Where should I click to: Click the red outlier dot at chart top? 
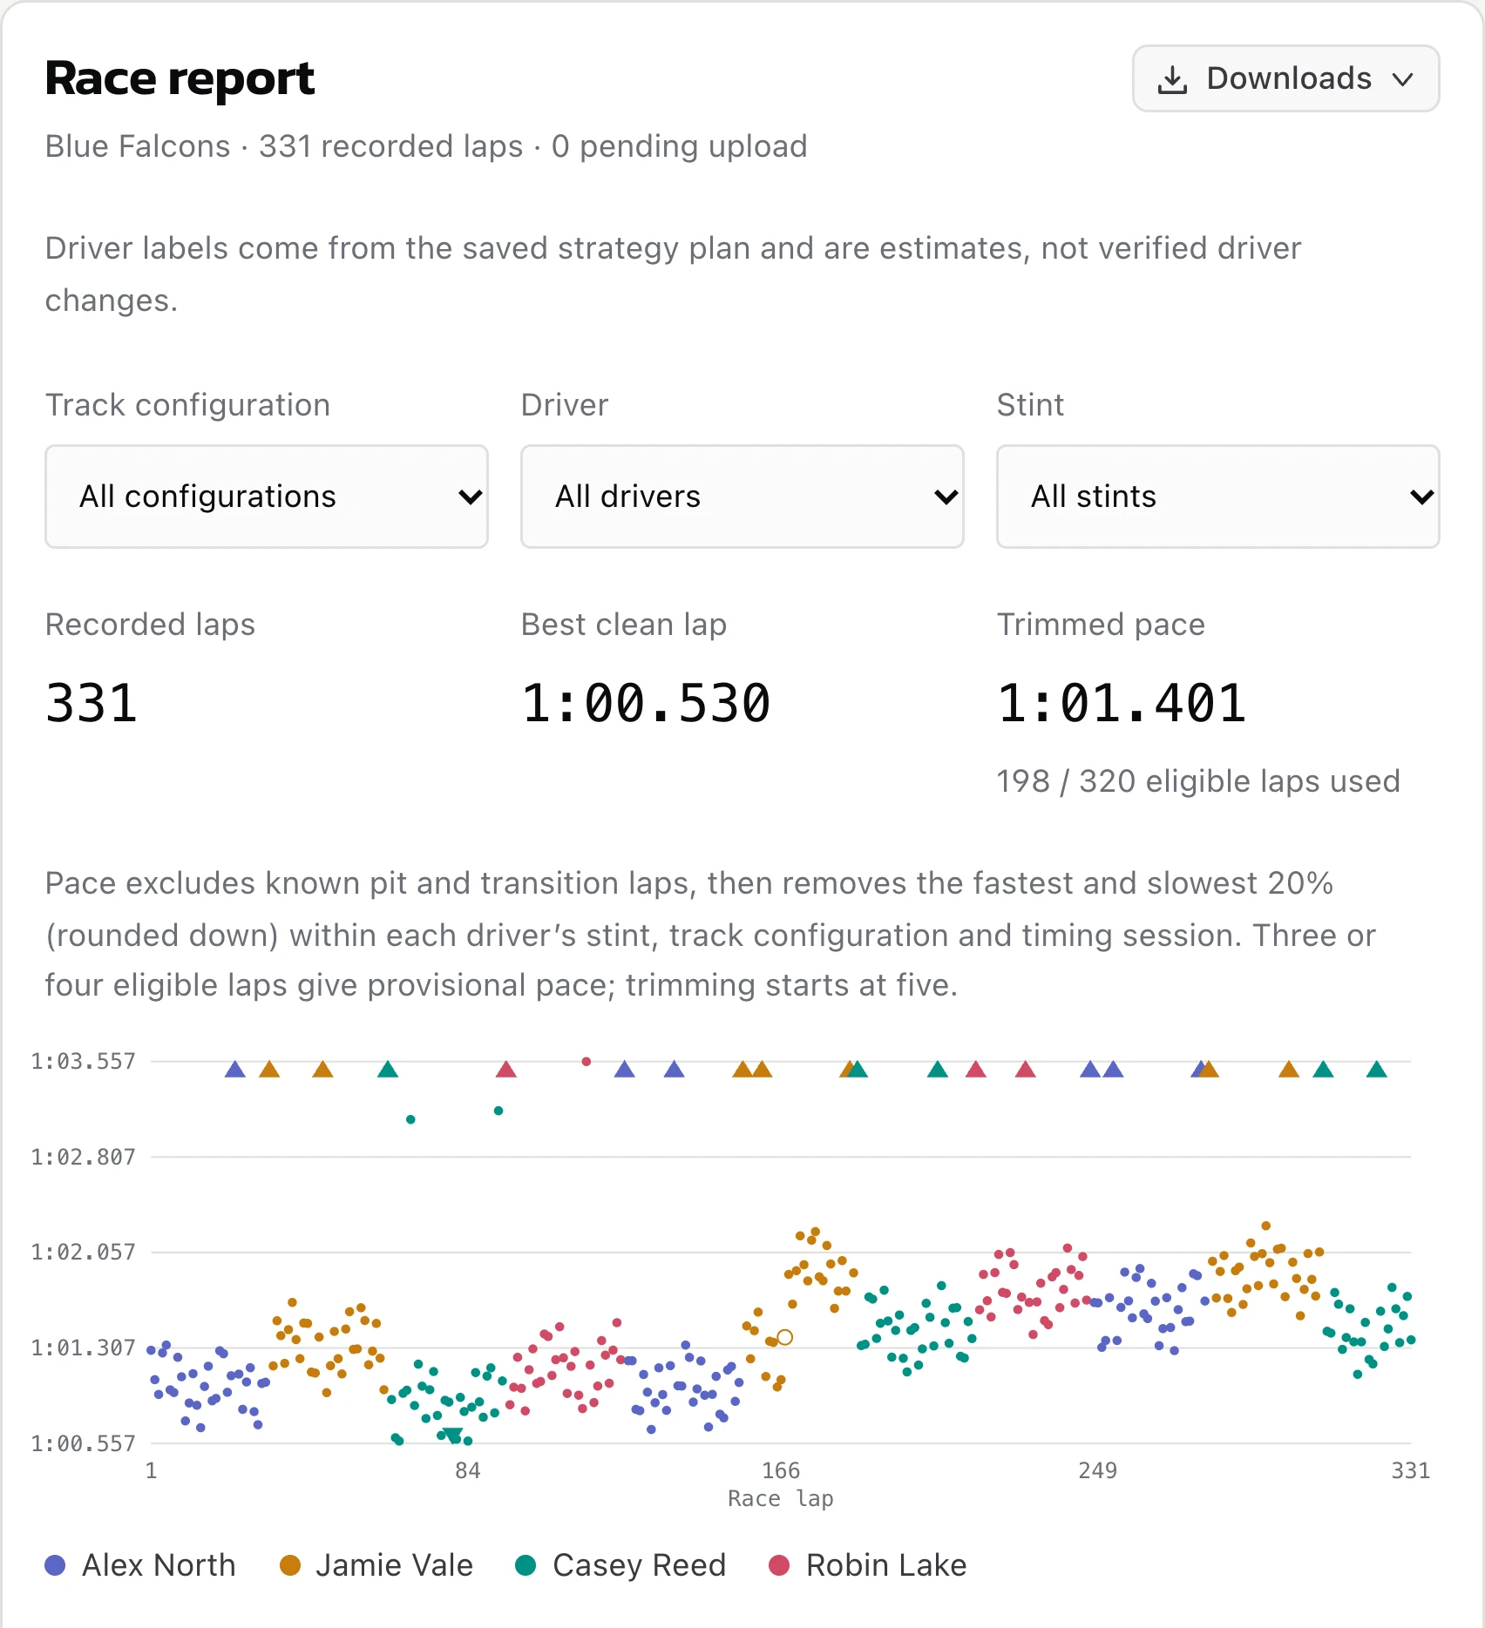click(587, 1061)
